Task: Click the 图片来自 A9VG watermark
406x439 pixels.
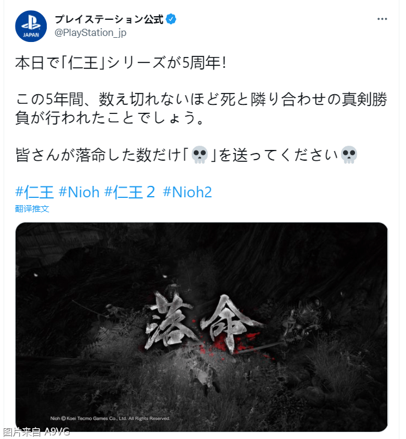Action: point(36,432)
